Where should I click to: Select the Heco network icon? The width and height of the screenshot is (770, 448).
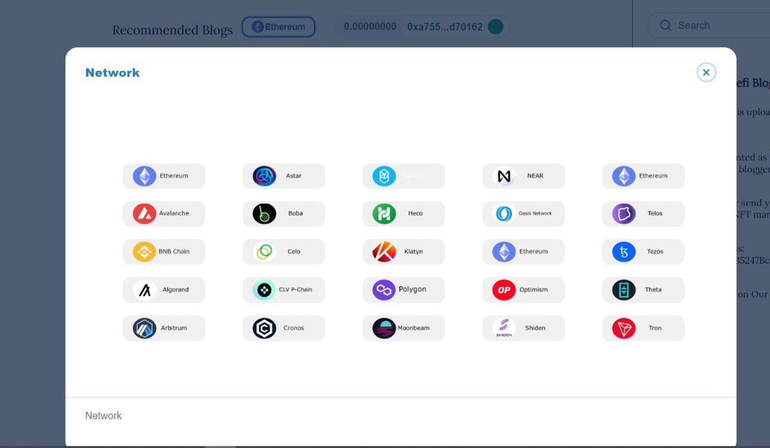(x=384, y=213)
